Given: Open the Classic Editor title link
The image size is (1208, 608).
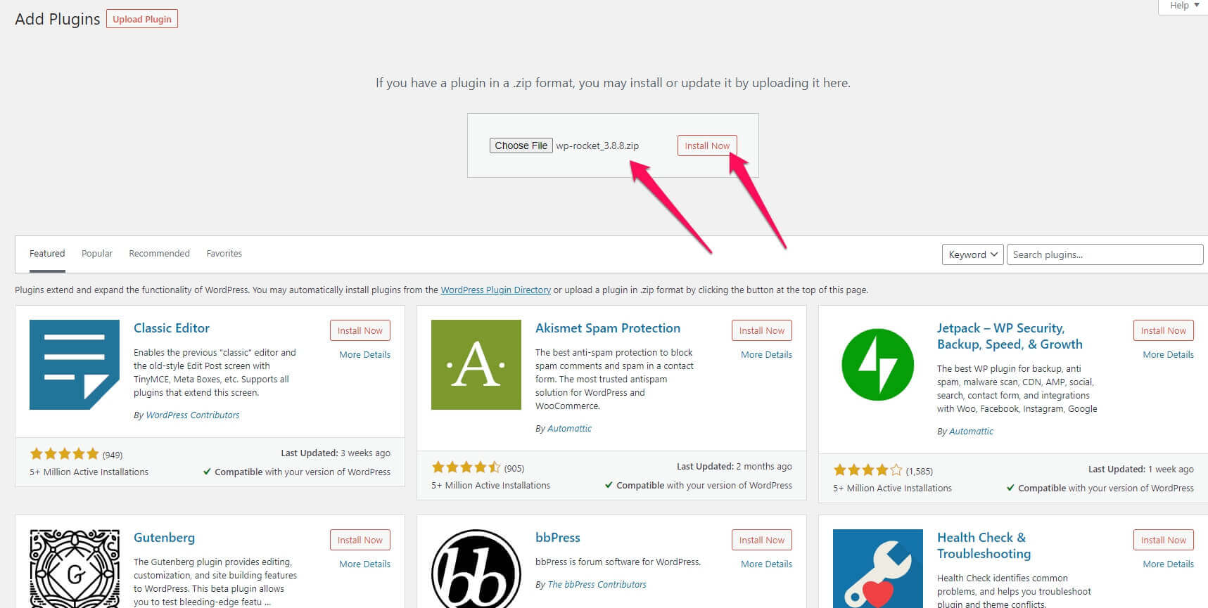Looking at the screenshot, I should coord(172,328).
